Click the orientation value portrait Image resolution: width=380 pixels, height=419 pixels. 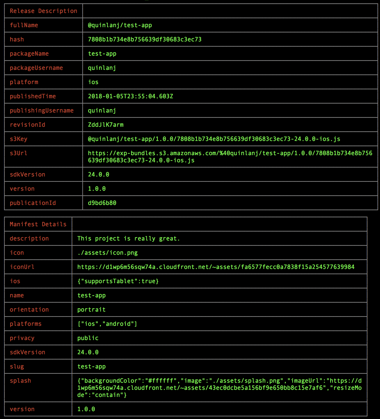coord(91,310)
